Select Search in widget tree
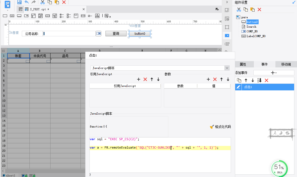This screenshot has width=297, height=177. (251, 27)
